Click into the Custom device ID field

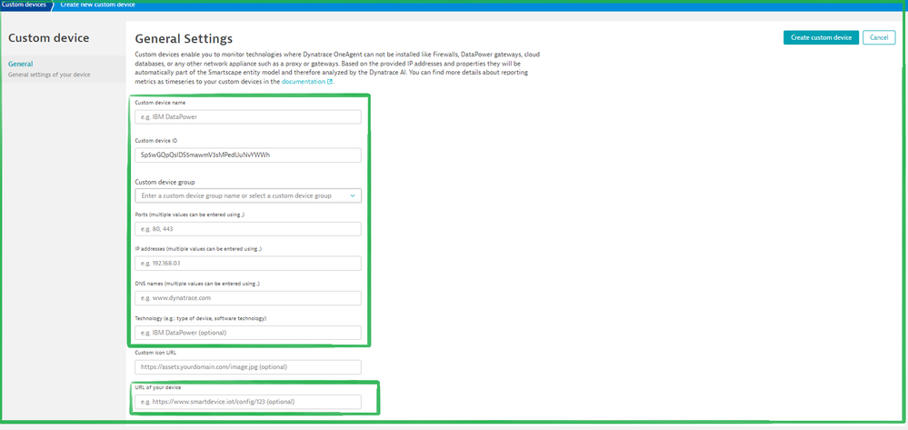click(247, 155)
